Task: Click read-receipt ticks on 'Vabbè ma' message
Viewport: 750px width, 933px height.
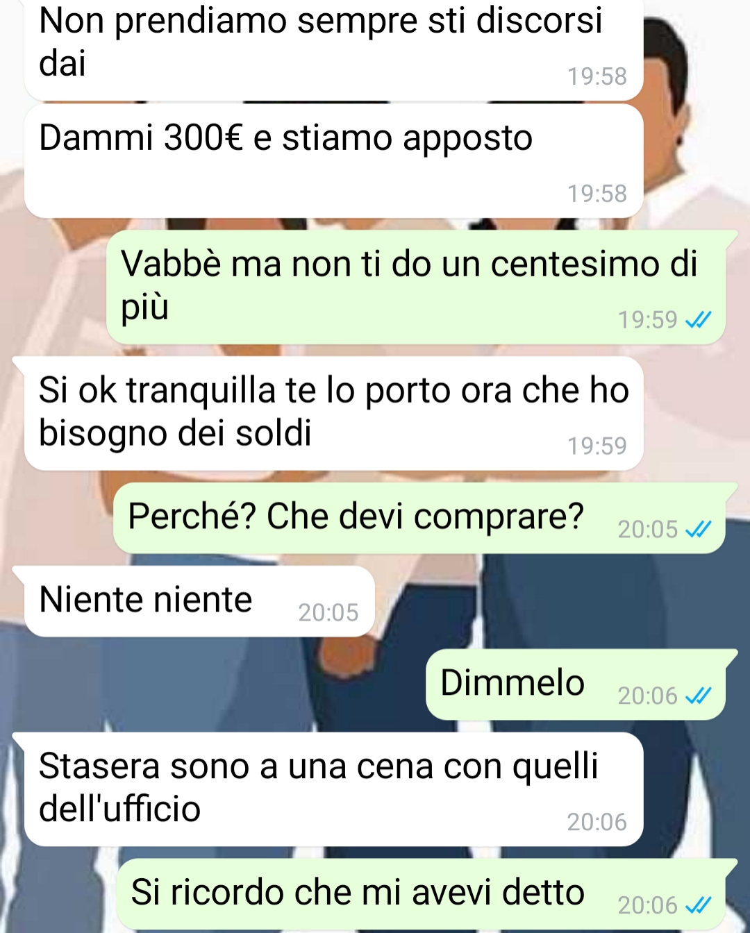Action: click(x=698, y=320)
